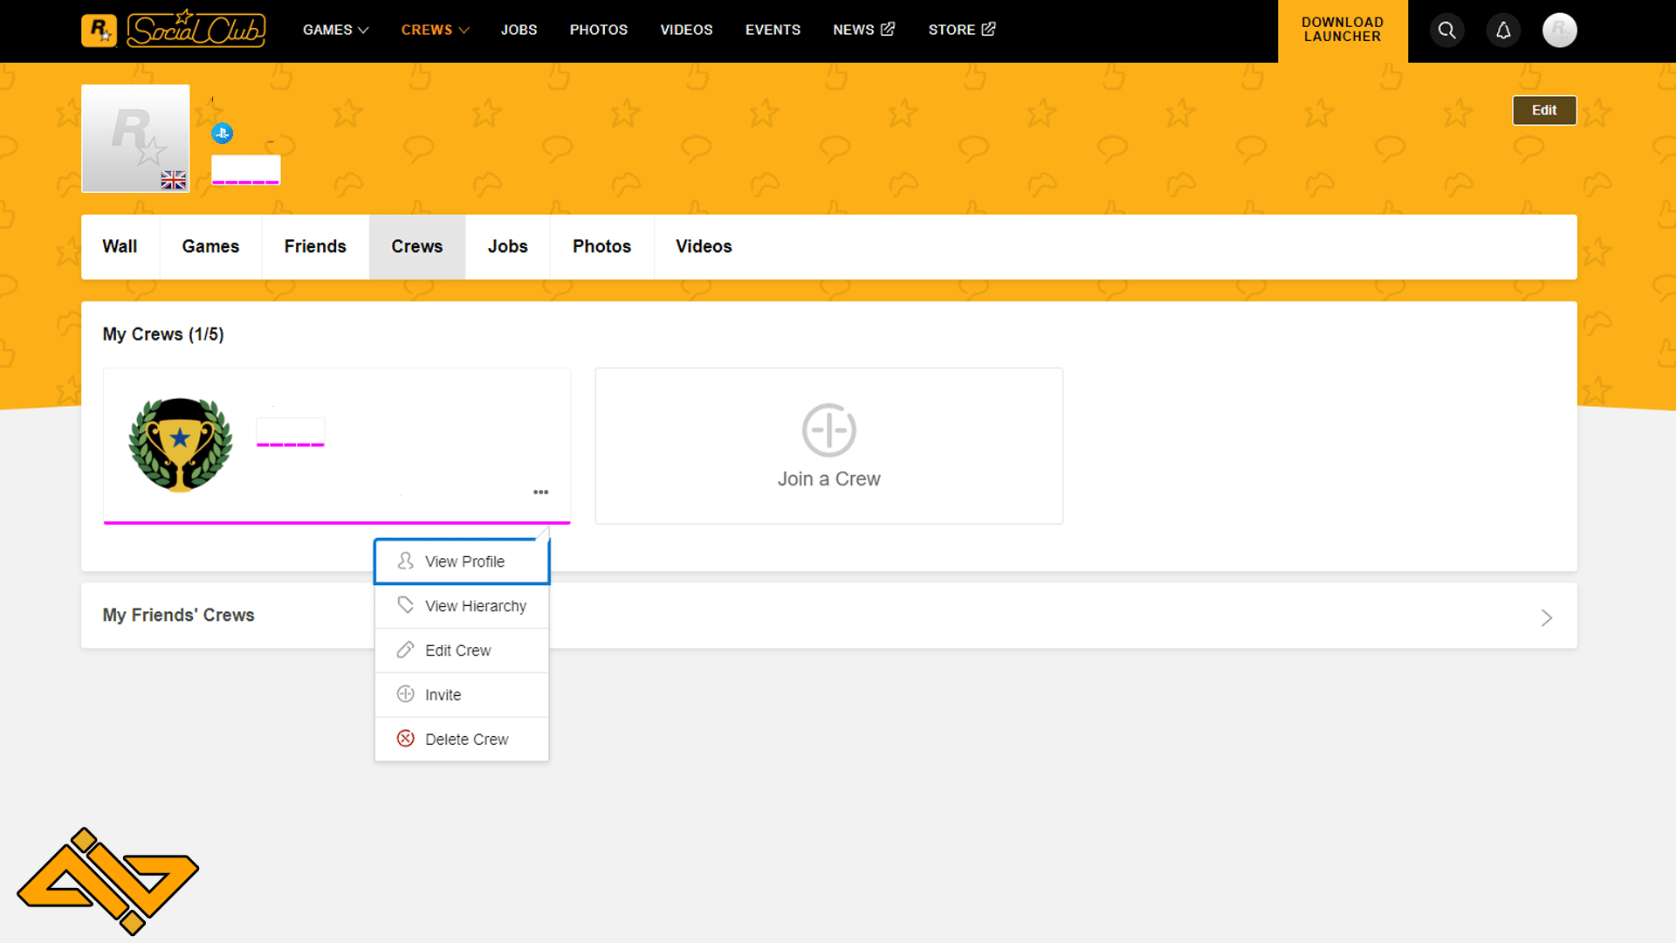Screen dimensions: 1676x943
Task: Open the notifications bell icon
Action: tap(1503, 31)
